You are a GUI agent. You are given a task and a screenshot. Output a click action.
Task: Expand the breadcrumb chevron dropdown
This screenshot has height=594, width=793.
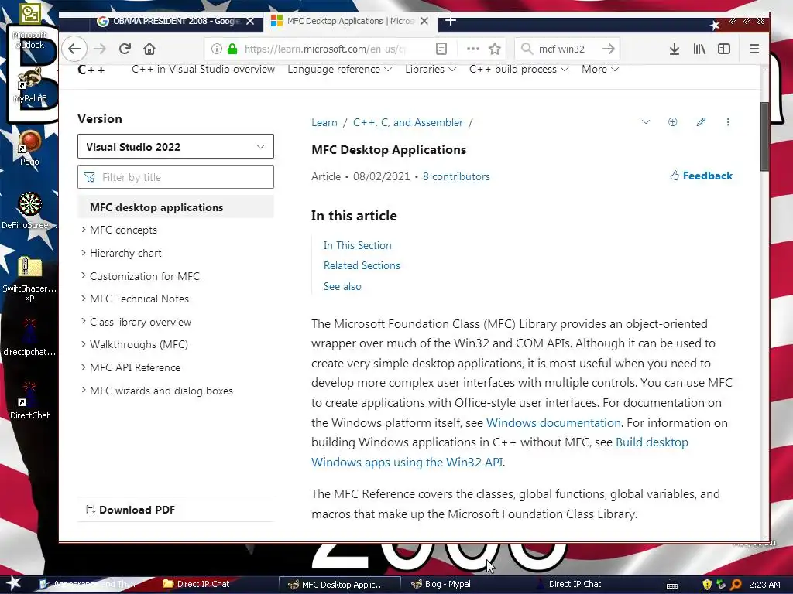pos(646,121)
